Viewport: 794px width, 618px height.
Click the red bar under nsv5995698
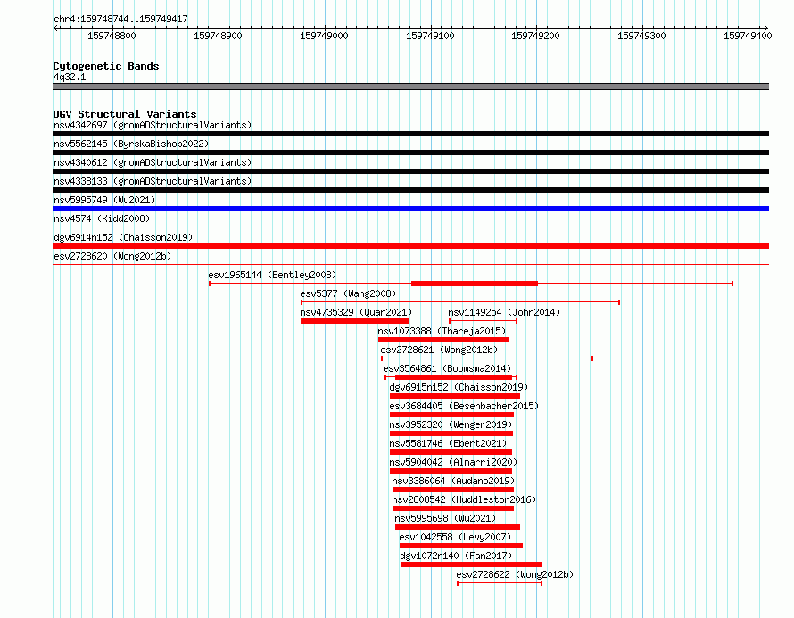[x=458, y=527]
